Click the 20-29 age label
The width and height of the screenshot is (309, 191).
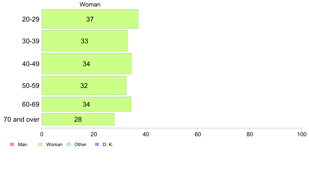(31, 19)
